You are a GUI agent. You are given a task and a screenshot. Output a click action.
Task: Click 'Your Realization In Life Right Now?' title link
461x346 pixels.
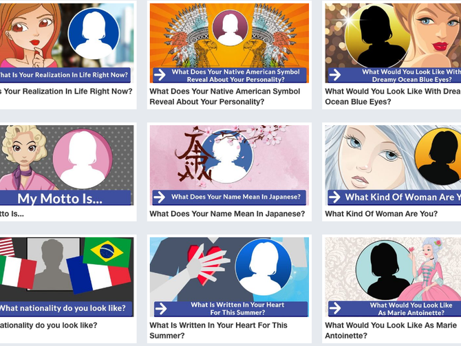(x=66, y=91)
